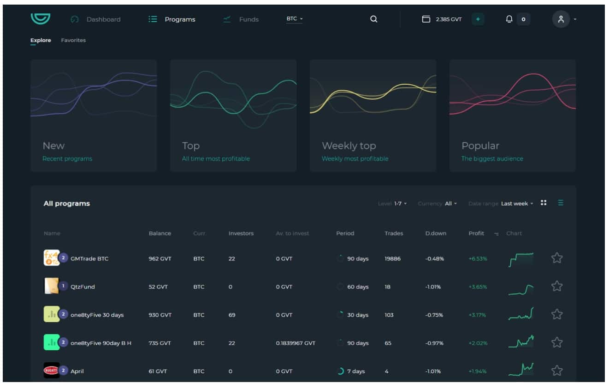Switch to grid card view icon
Viewport: 609px width, 388px height.
click(x=544, y=203)
